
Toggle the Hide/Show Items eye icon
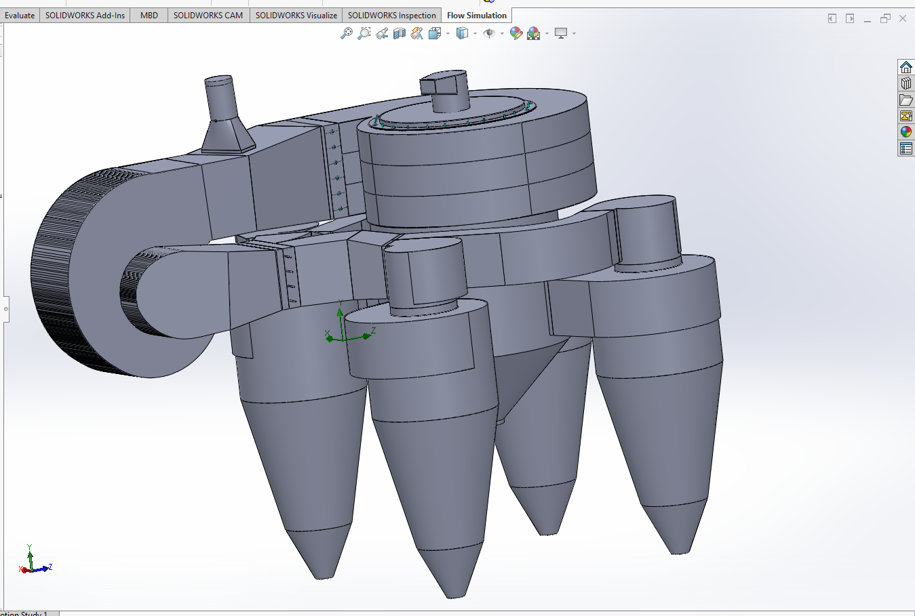[488, 33]
